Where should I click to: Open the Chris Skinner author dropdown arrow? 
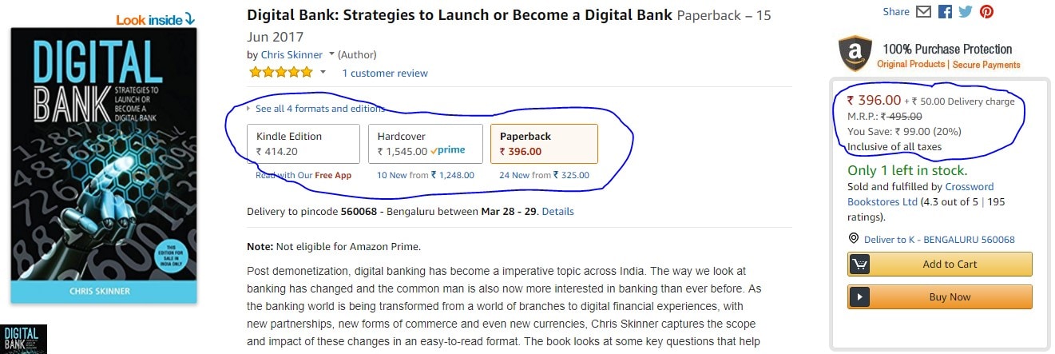(x=331, y=54)
